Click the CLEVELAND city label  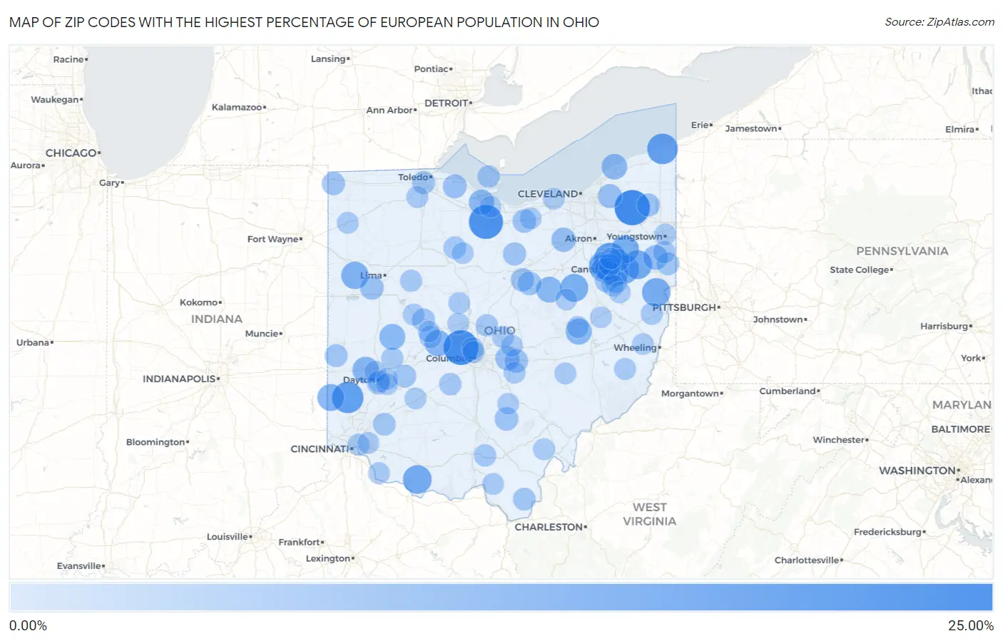[x=548, y=194]
